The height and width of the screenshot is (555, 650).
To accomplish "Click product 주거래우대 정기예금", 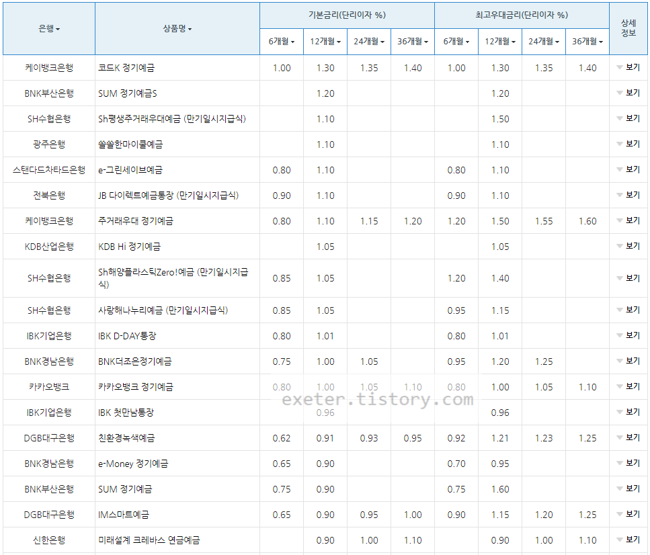I will click(x=136, y=221).
